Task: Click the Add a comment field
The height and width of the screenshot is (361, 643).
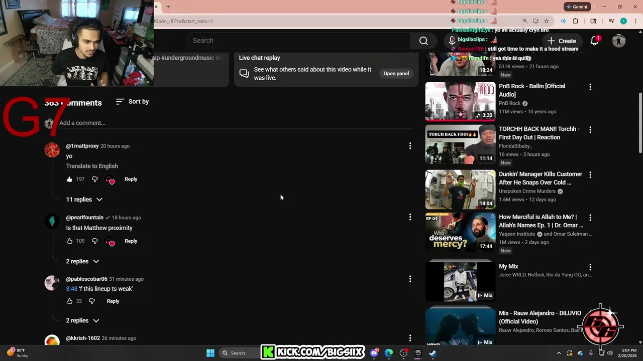Action: tap(235, 123)
